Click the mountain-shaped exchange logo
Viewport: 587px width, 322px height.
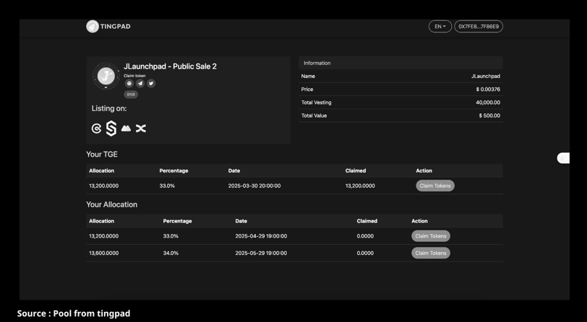127,129
